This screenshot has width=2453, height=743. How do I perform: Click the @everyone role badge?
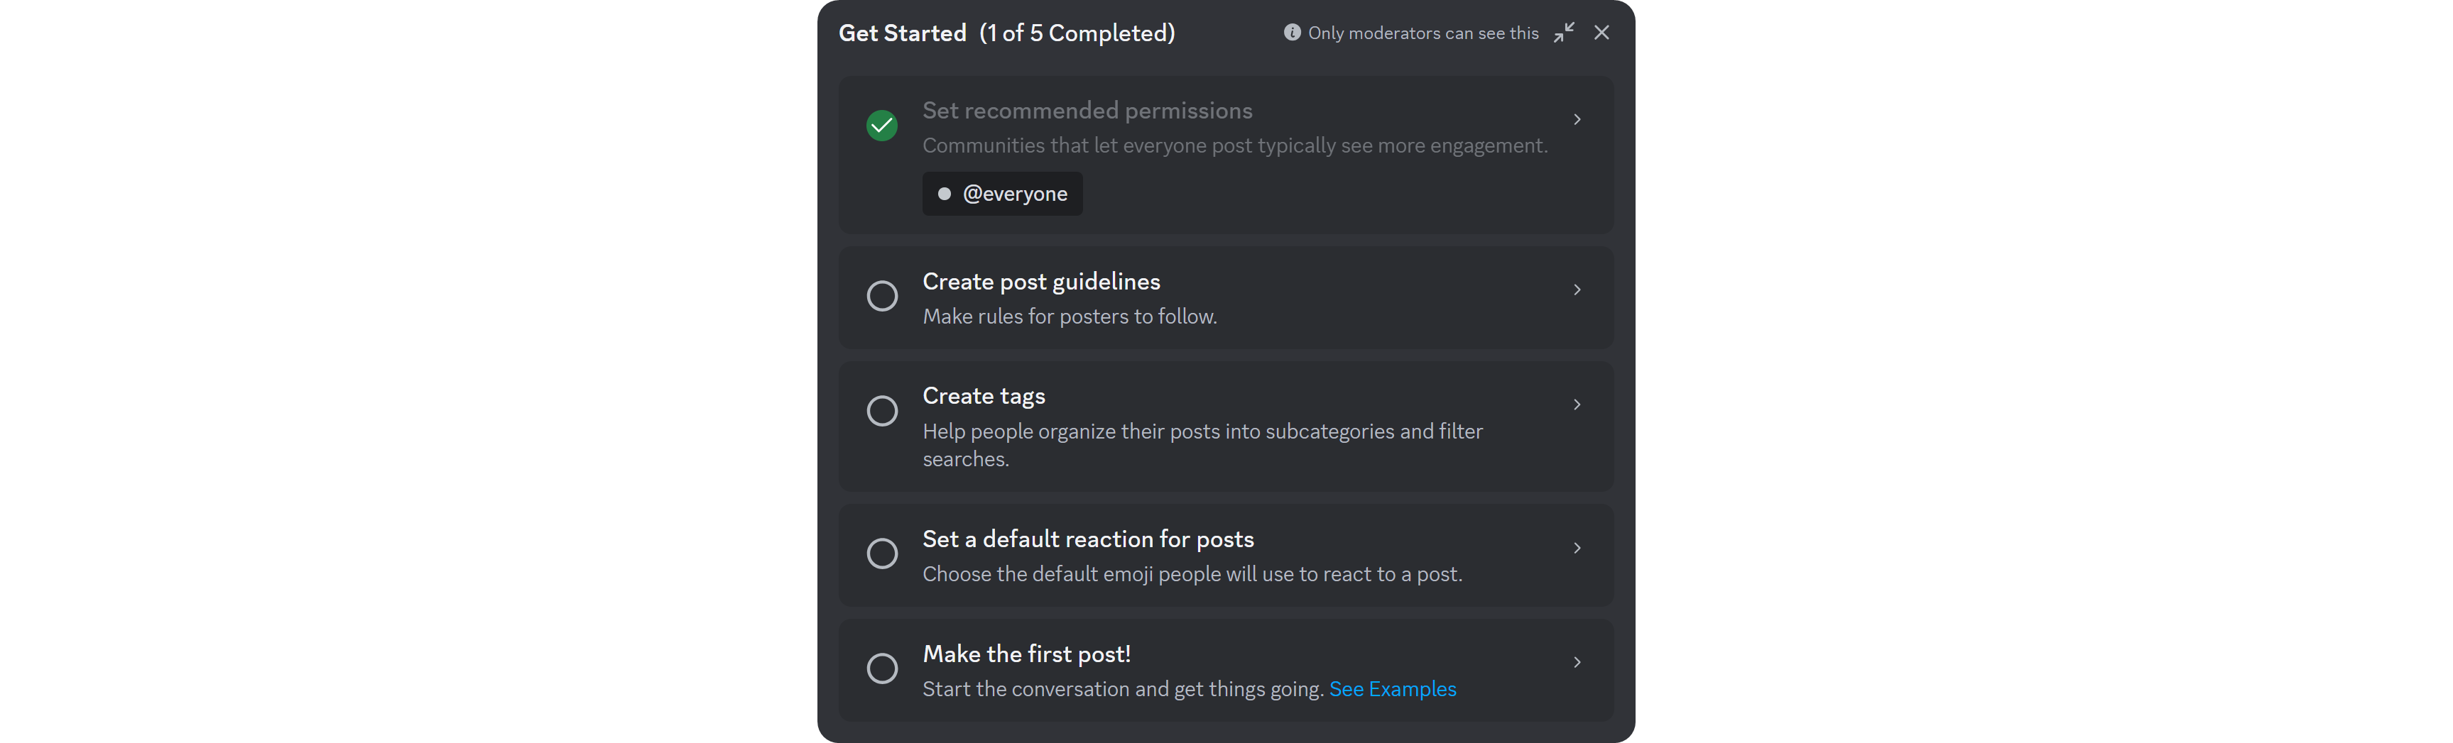click(x=1002, y=193)
